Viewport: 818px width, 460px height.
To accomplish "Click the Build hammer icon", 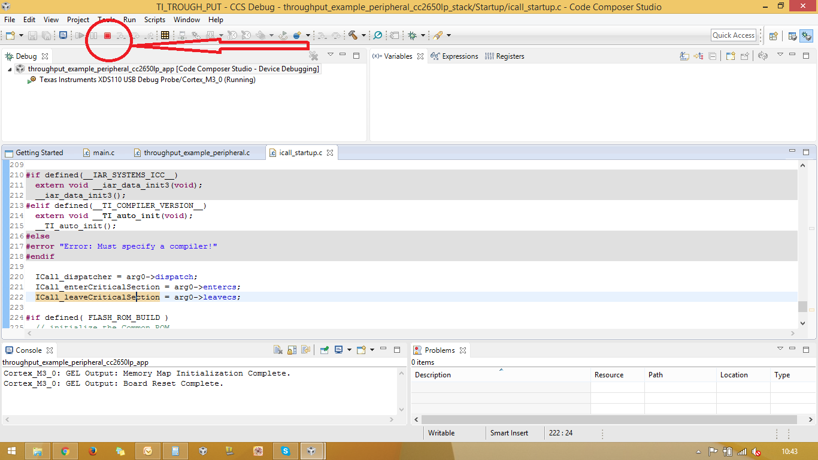I will point(353,36).
